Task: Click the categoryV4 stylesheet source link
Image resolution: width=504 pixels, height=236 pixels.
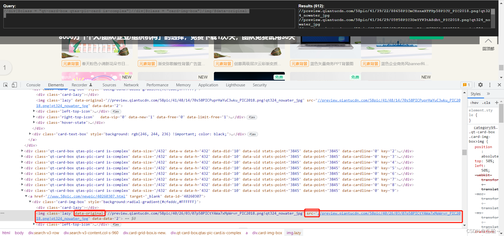Action: click(x=485, y=127)
